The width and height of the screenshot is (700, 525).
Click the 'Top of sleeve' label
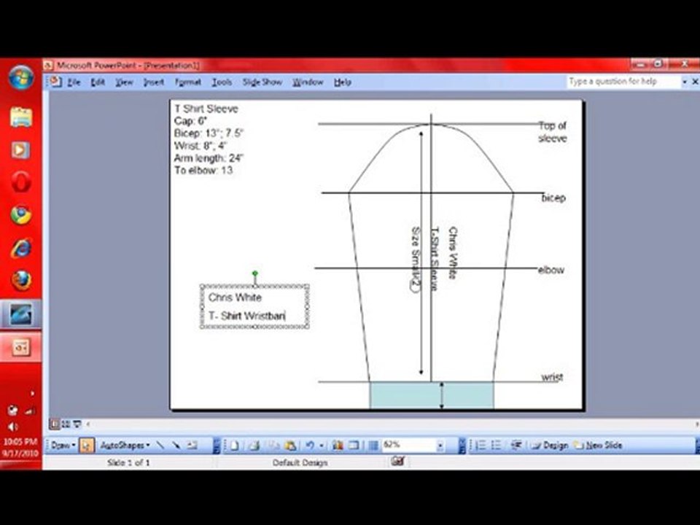tap(552, 132)
